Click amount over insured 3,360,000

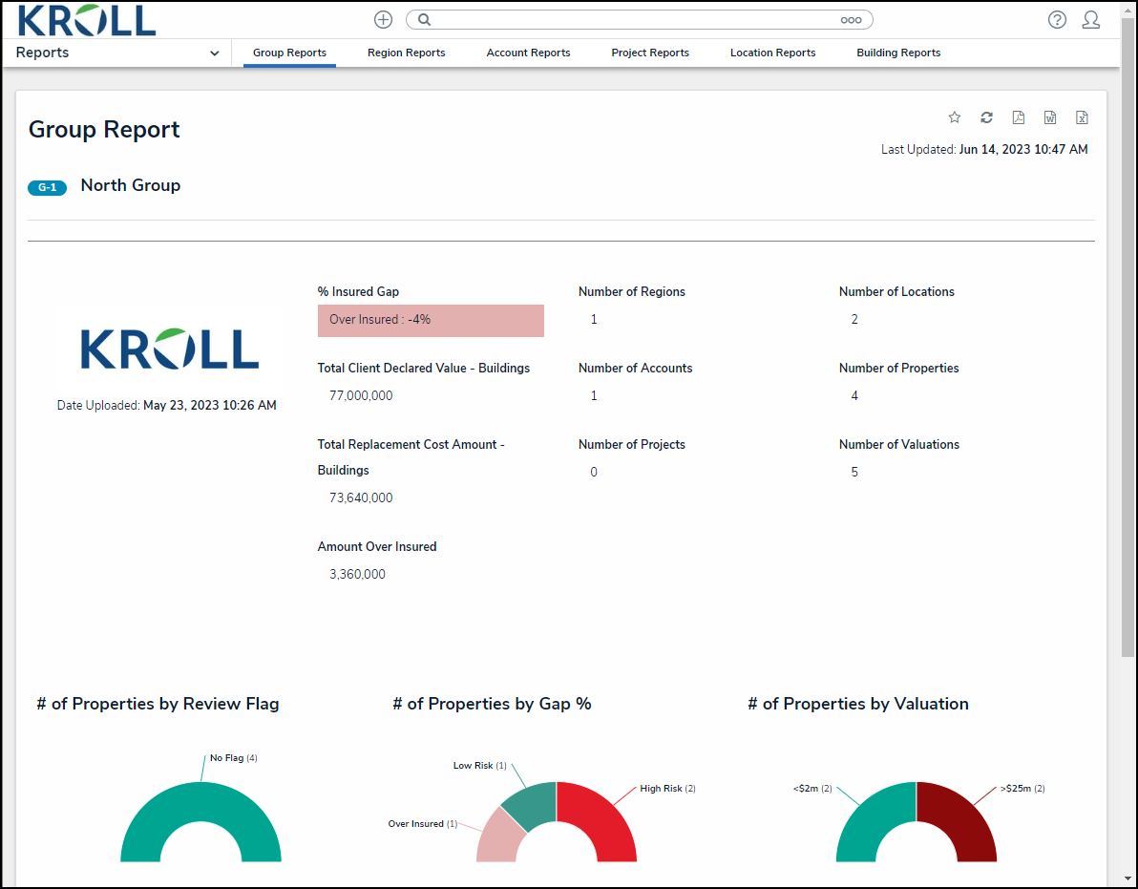(x=357, y=574)
